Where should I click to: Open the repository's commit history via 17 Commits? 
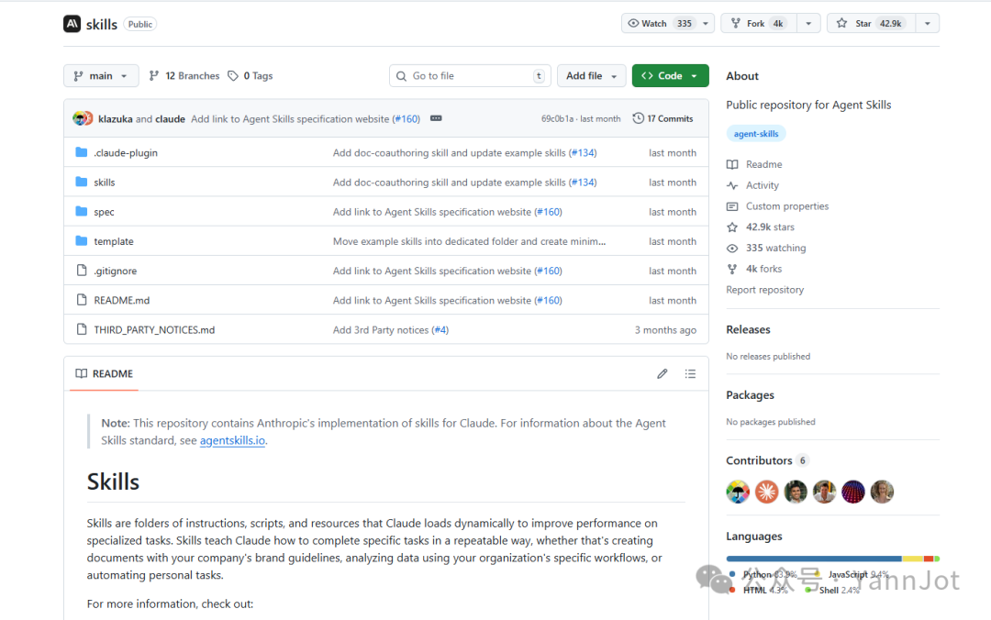pos(663,117)
